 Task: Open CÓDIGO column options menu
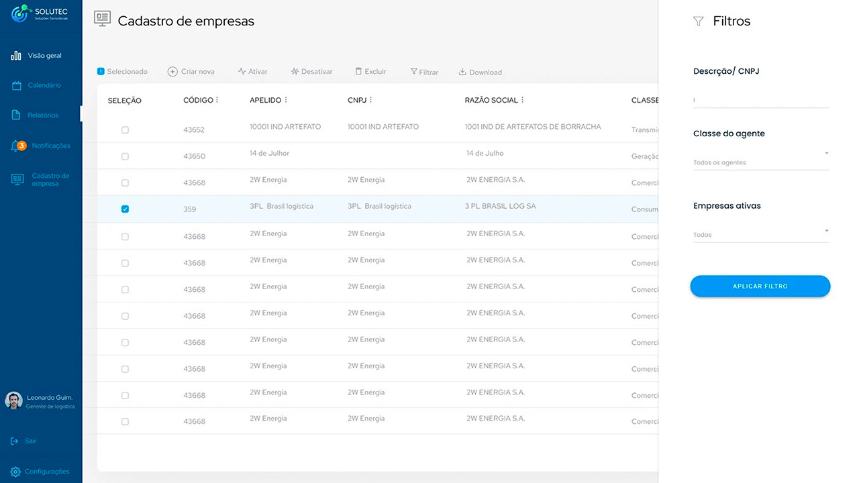tap(217, 100)
